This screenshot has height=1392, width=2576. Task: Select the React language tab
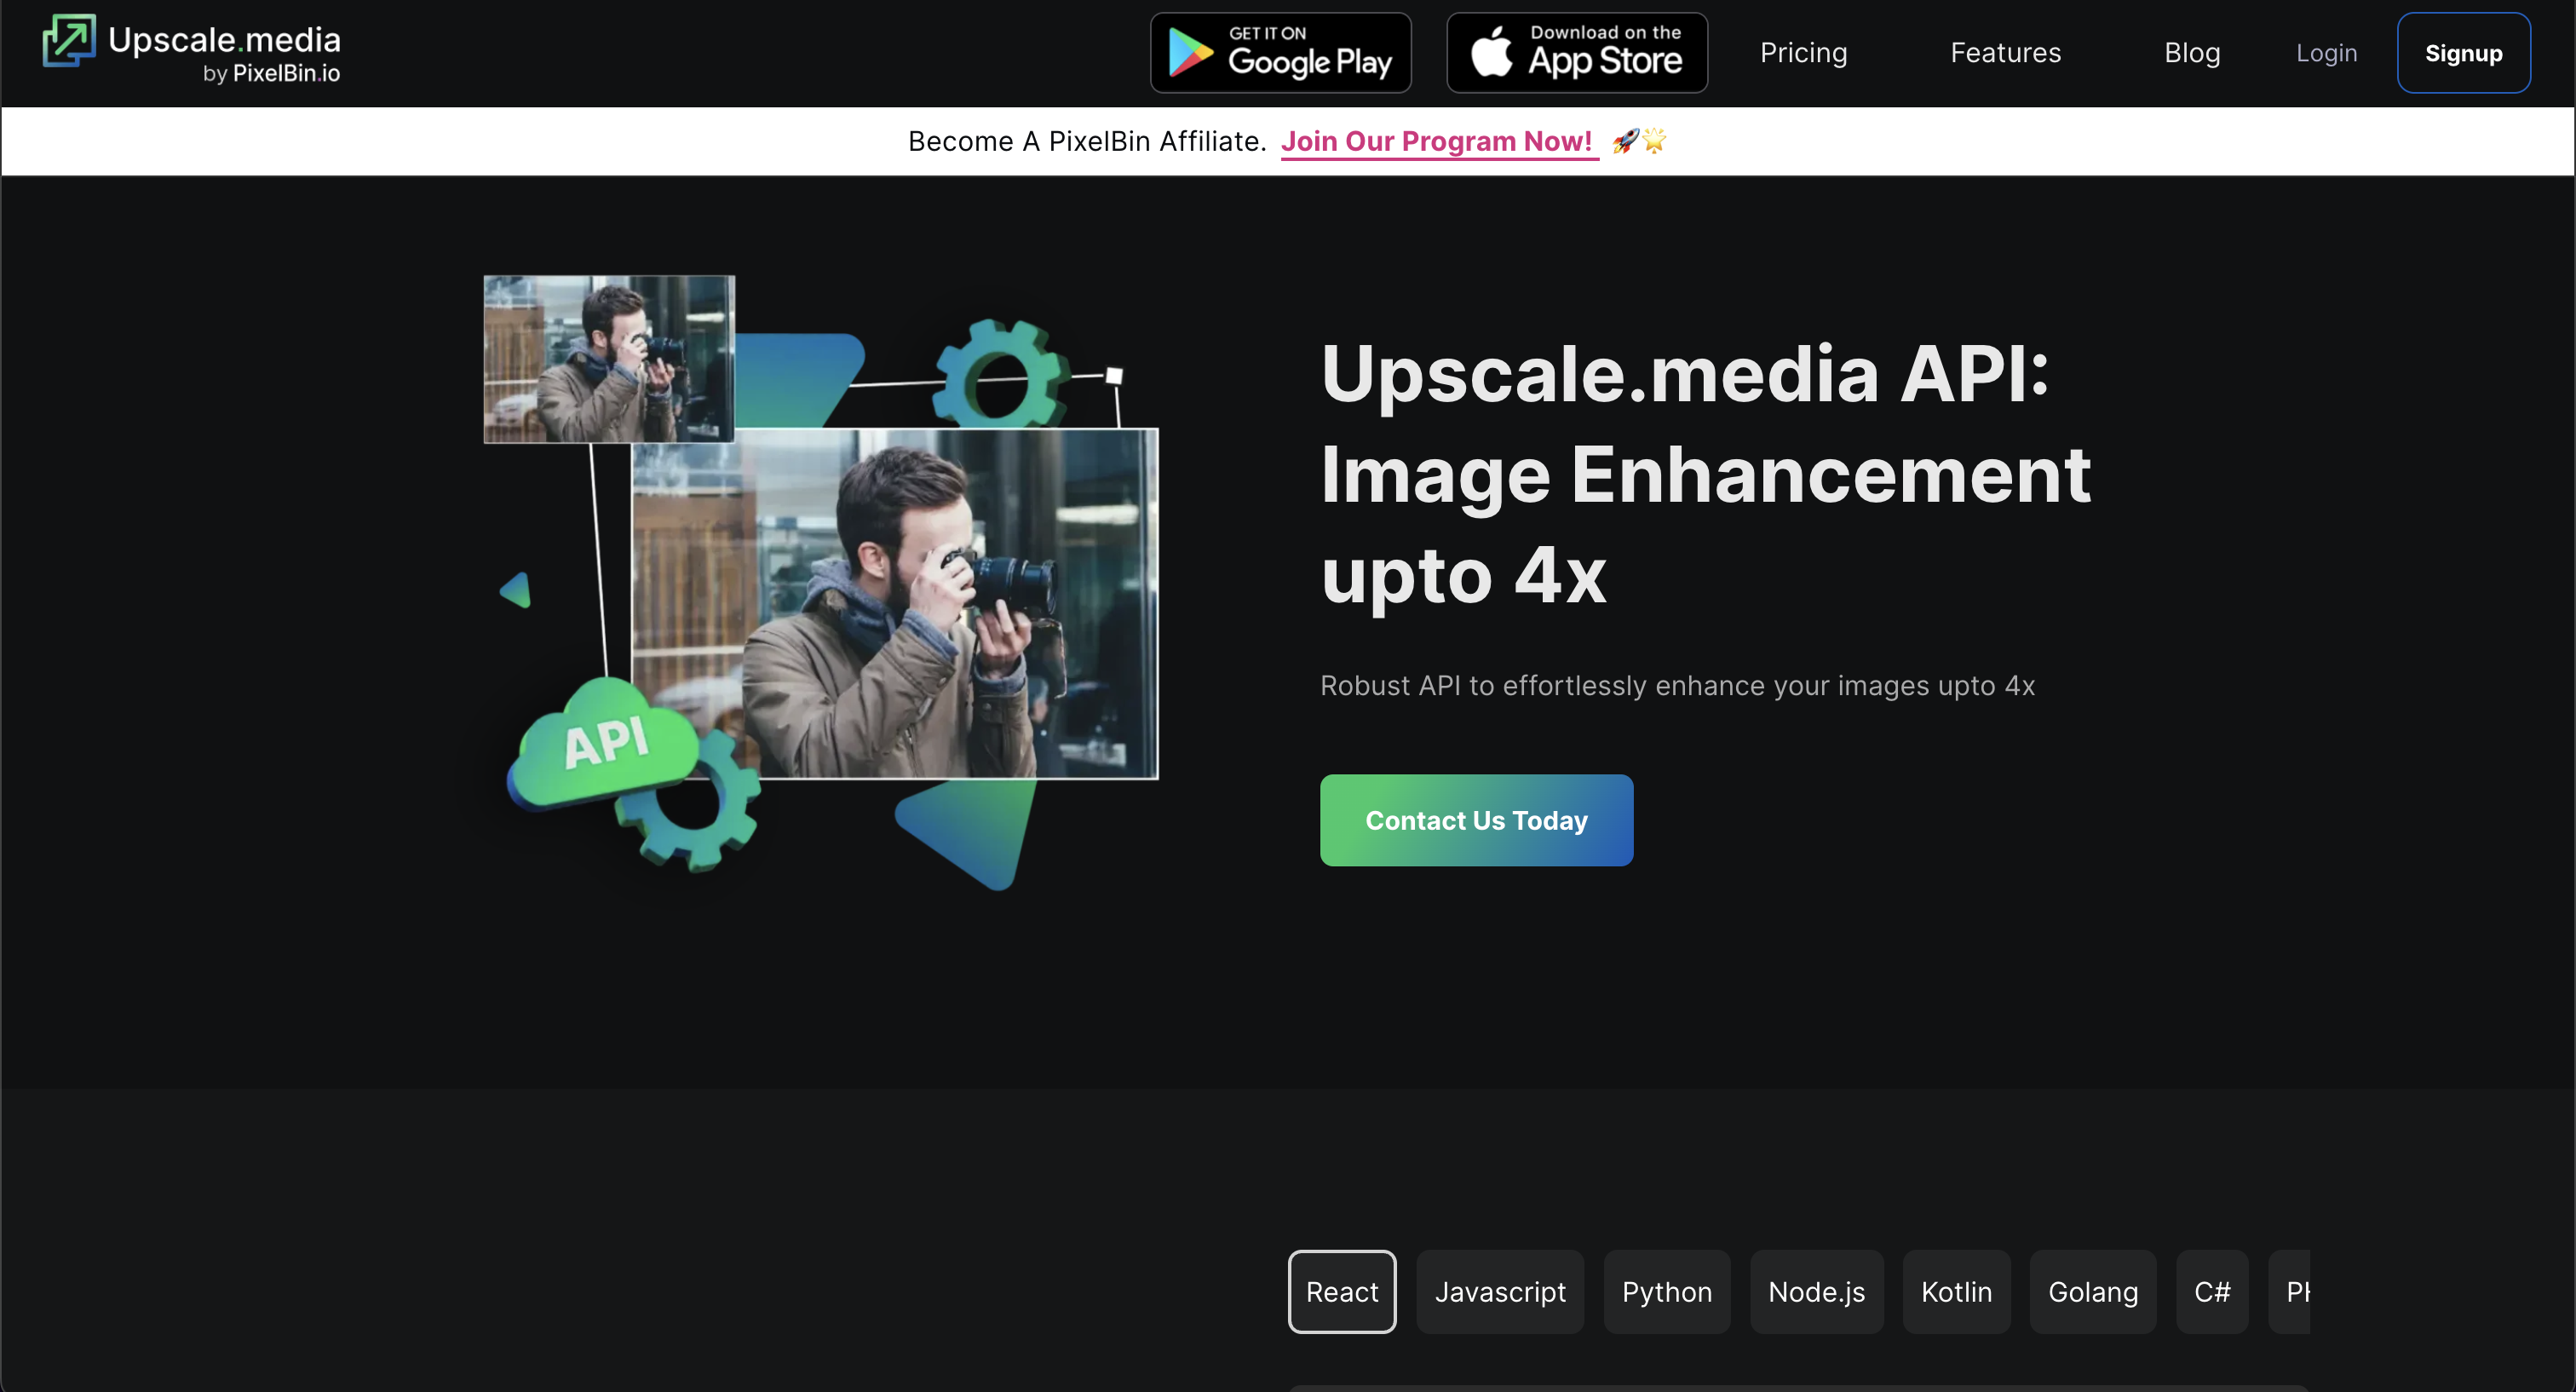point(1341,1291)
